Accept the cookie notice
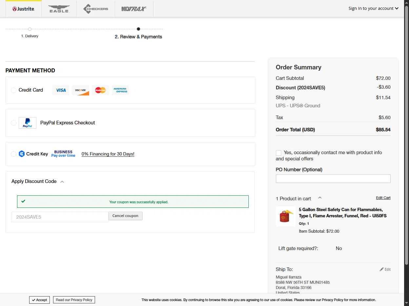Image resolution: width=409 pixels, height=306 pixels. [x=40, y=300]
